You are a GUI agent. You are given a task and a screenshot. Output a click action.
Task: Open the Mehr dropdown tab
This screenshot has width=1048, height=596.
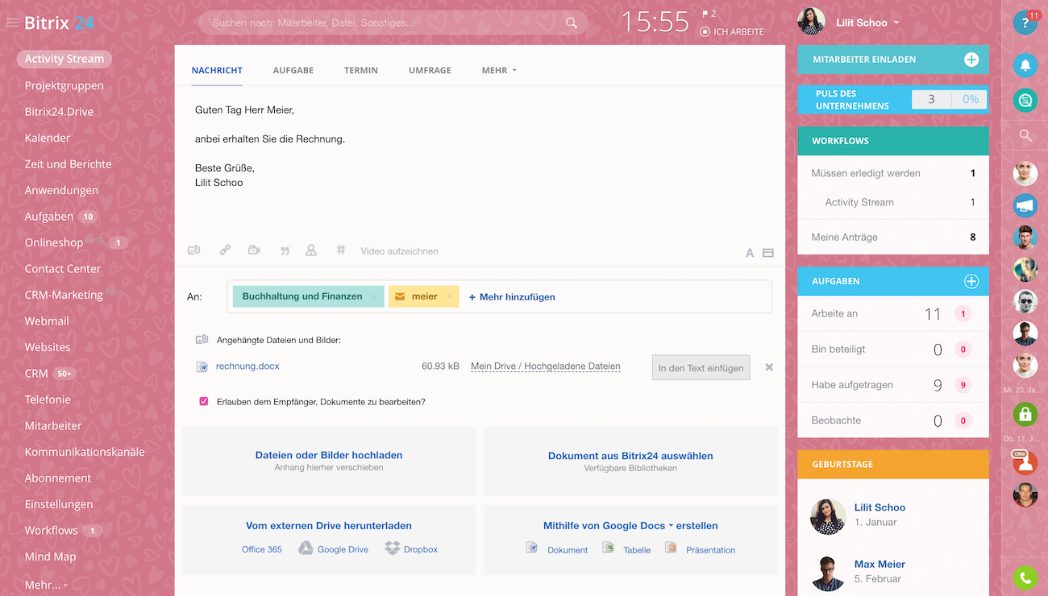point(499,70)
